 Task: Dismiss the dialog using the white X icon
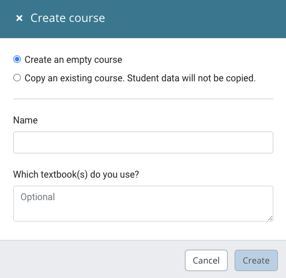click(19, 18)
